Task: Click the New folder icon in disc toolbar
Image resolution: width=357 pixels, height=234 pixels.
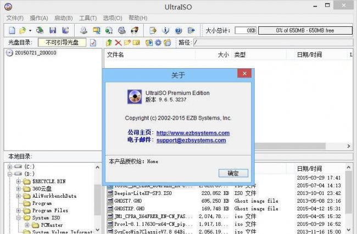Action: 127,42
